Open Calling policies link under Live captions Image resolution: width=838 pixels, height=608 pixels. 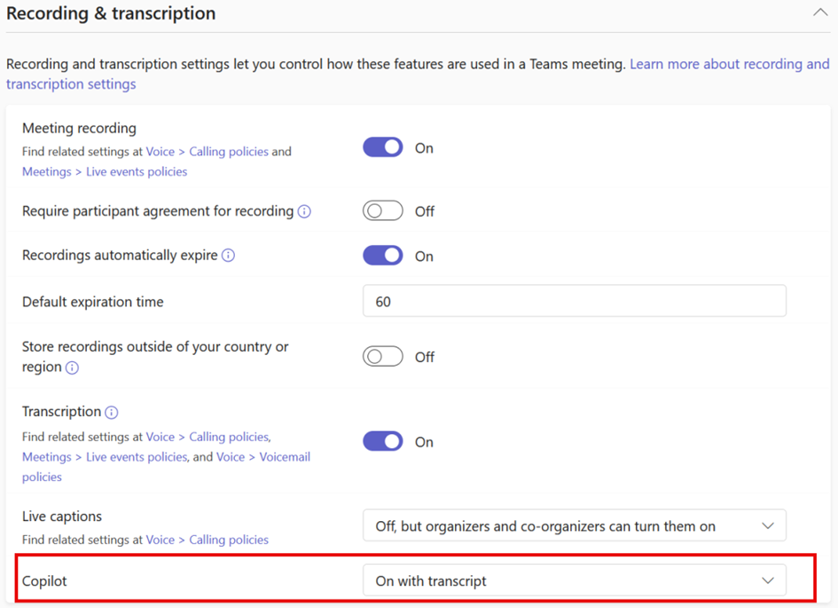(229, 540)
